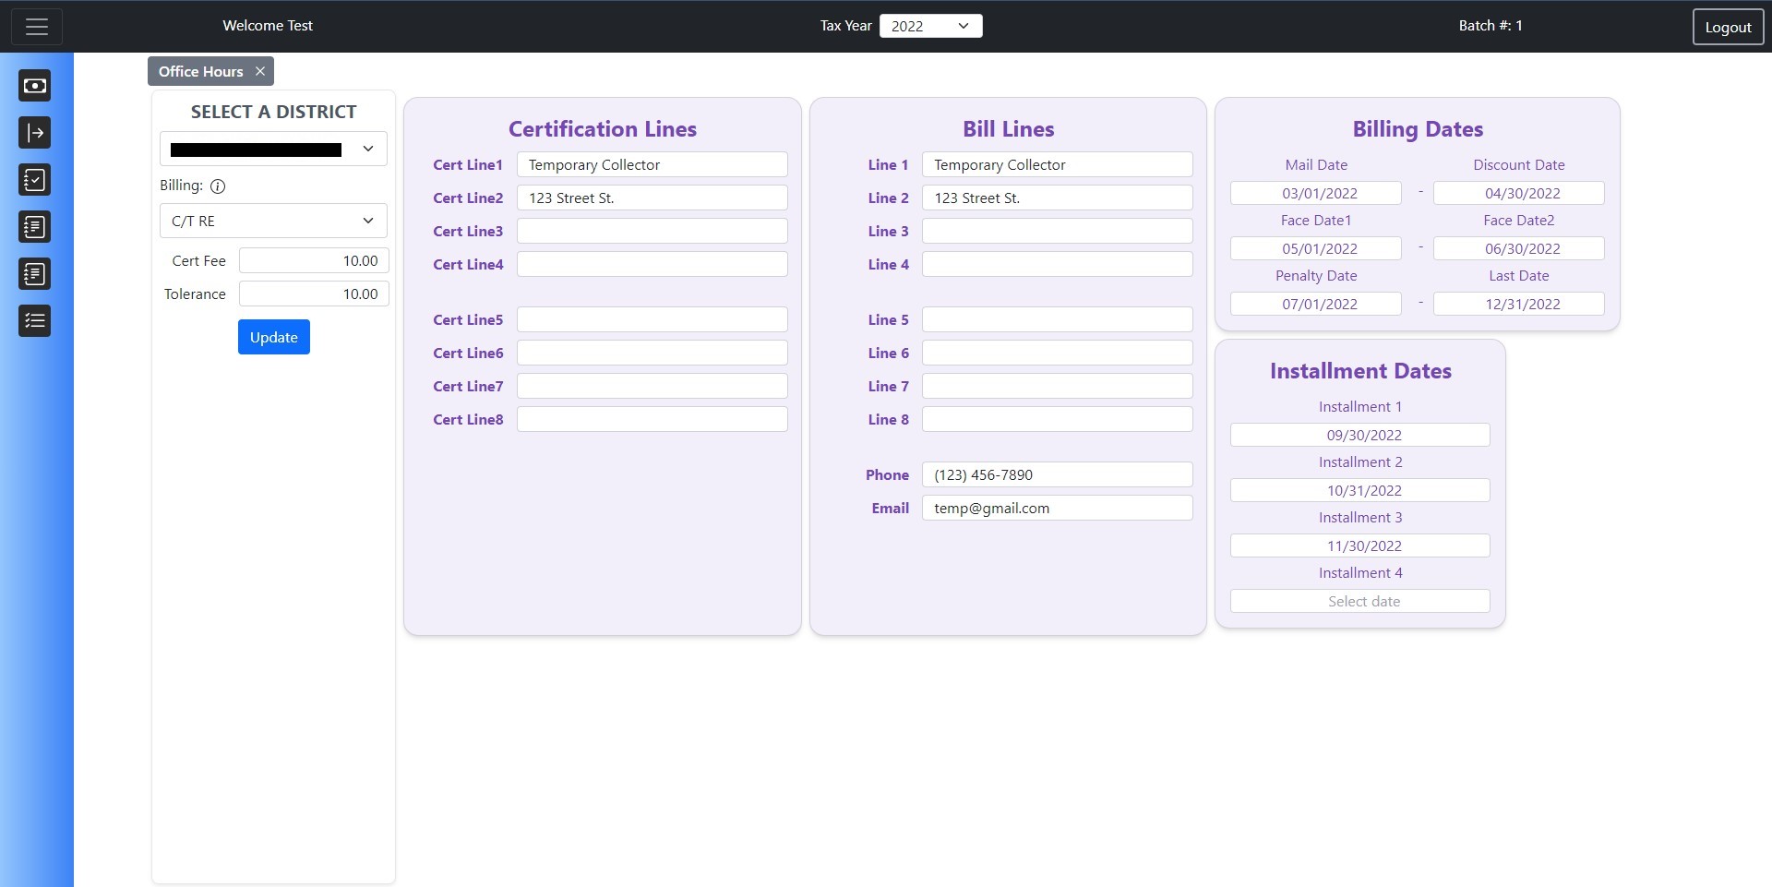Open the Installment 2 date 10/31/2022
Viewport: 1772px width, 887px height.
(x=1360, y=490)
